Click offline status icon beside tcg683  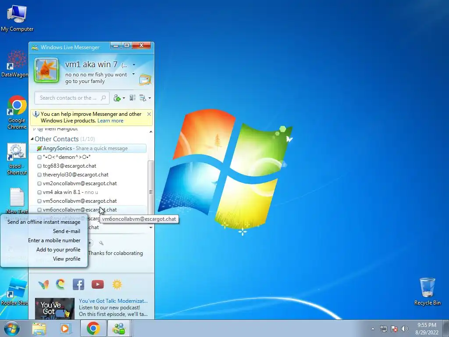[x=39, y=166]
